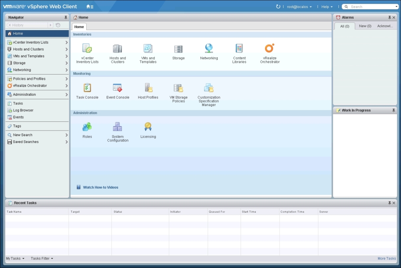
Task: Open the Content Libraries icon
Action: [x=239, y=48]
